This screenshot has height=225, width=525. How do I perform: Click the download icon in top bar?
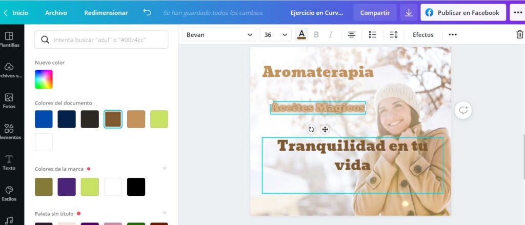coord(409,13)
